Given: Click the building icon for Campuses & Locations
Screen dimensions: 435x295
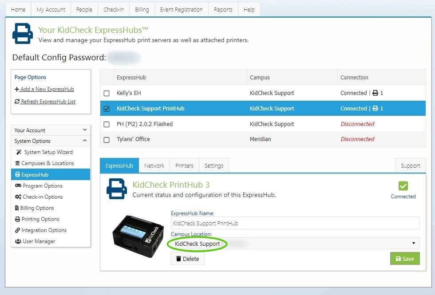Looking at the screenshot, I should (x=17, y=163).
